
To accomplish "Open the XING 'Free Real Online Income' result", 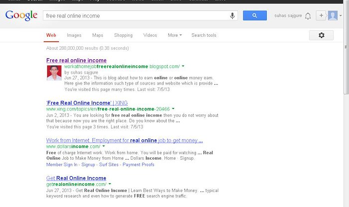I will coord(87,103).
